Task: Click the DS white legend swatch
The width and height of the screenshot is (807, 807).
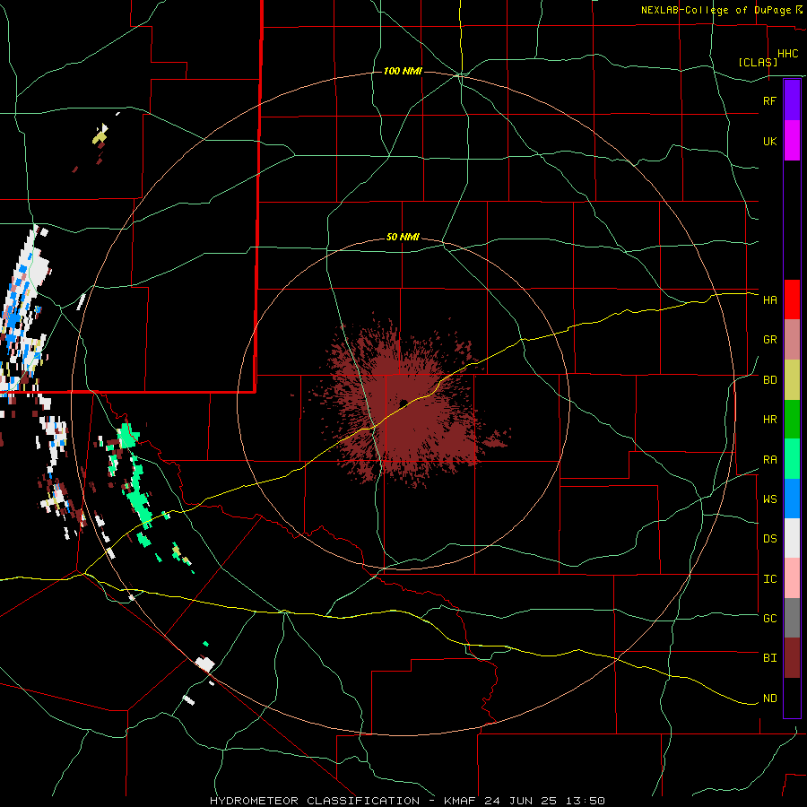Action: 792,538
